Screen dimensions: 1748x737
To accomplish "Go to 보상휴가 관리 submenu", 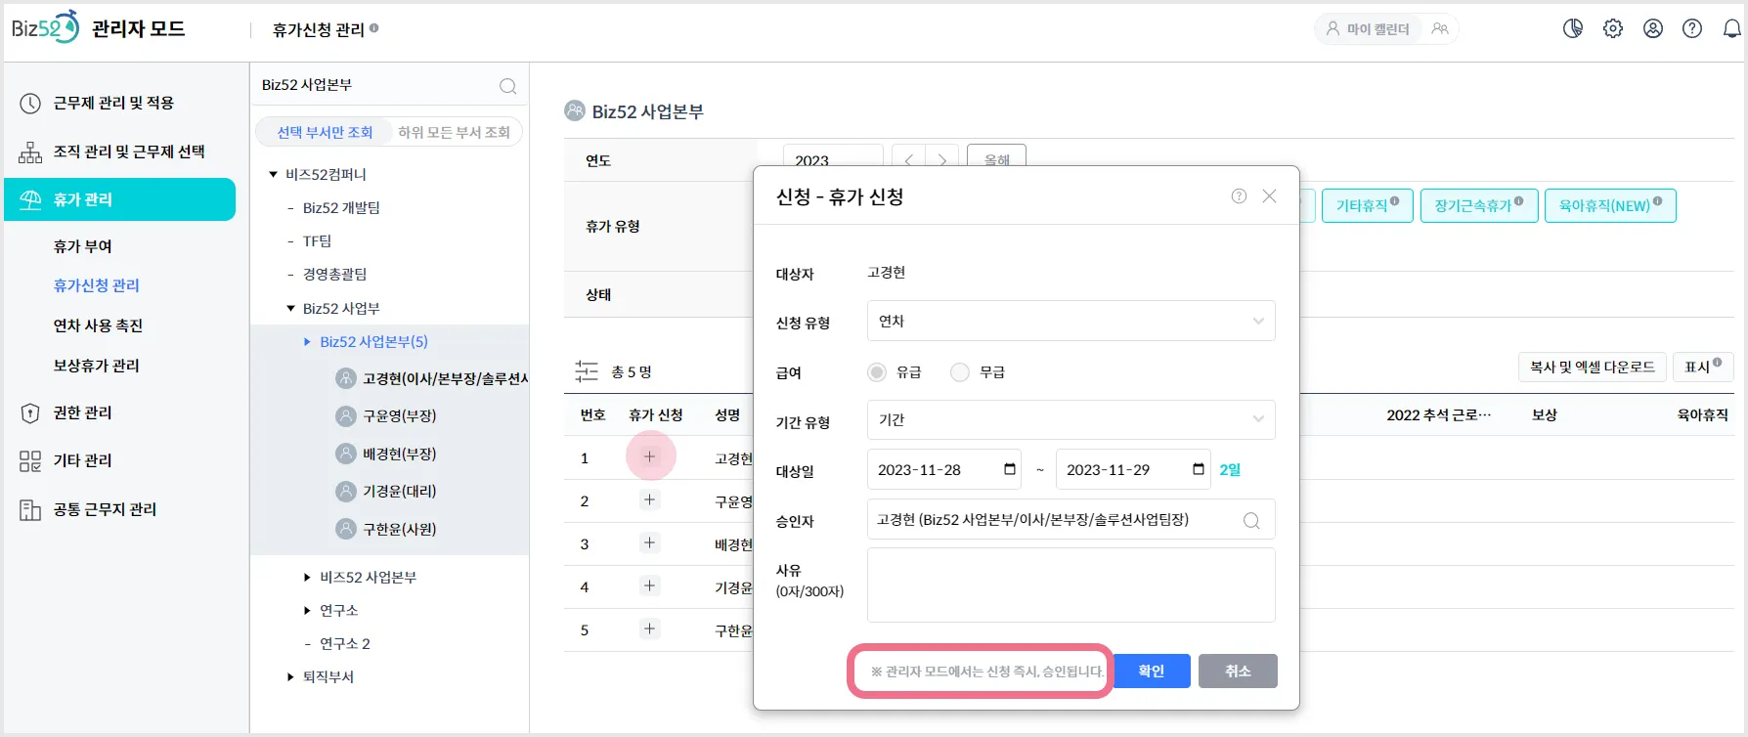I will pos(97,366).
